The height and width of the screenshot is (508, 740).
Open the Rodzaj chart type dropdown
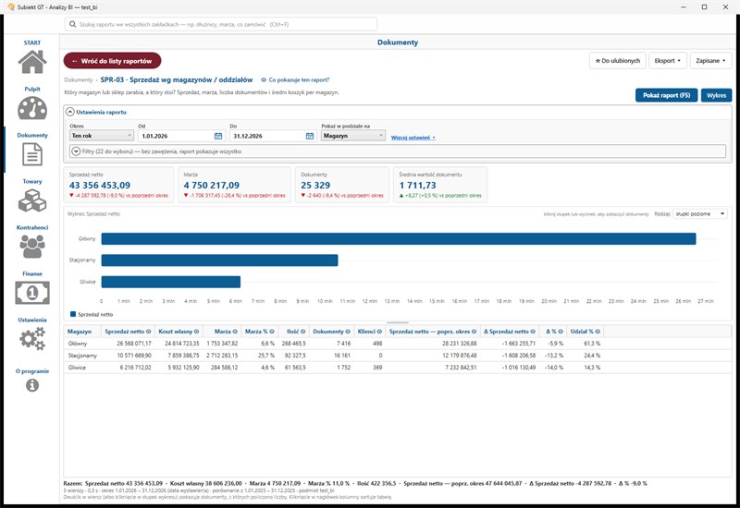[x=700, y=214]
